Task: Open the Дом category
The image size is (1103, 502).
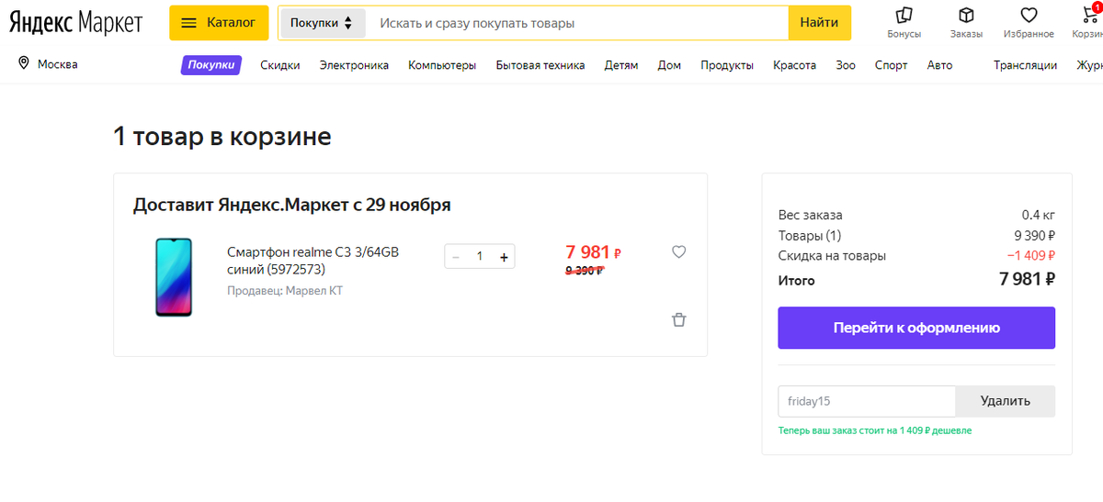Action: coord(669,65)
